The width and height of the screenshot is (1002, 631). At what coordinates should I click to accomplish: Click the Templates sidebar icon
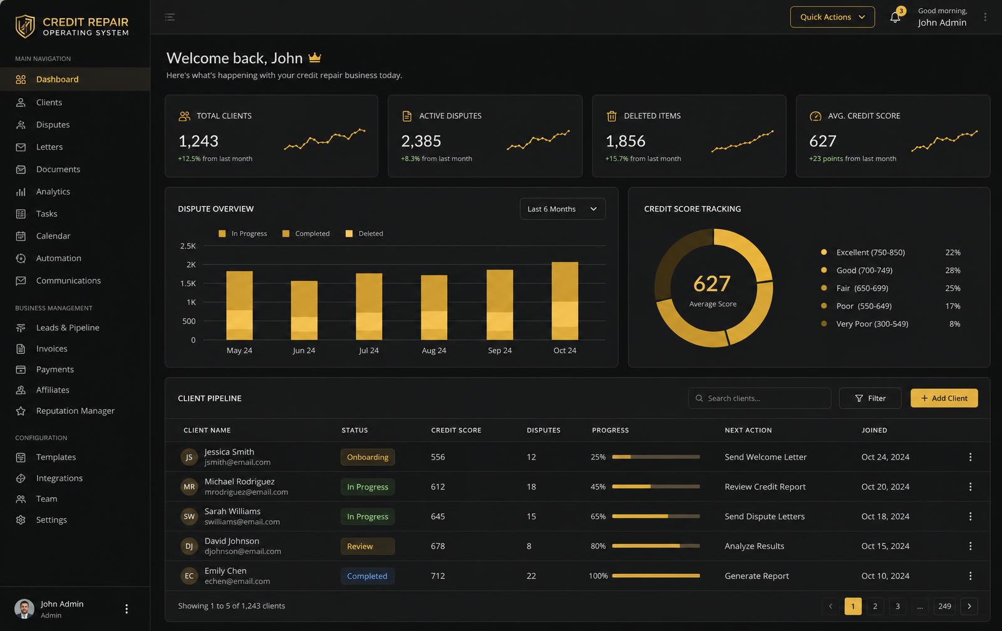(x=21, y=457)
